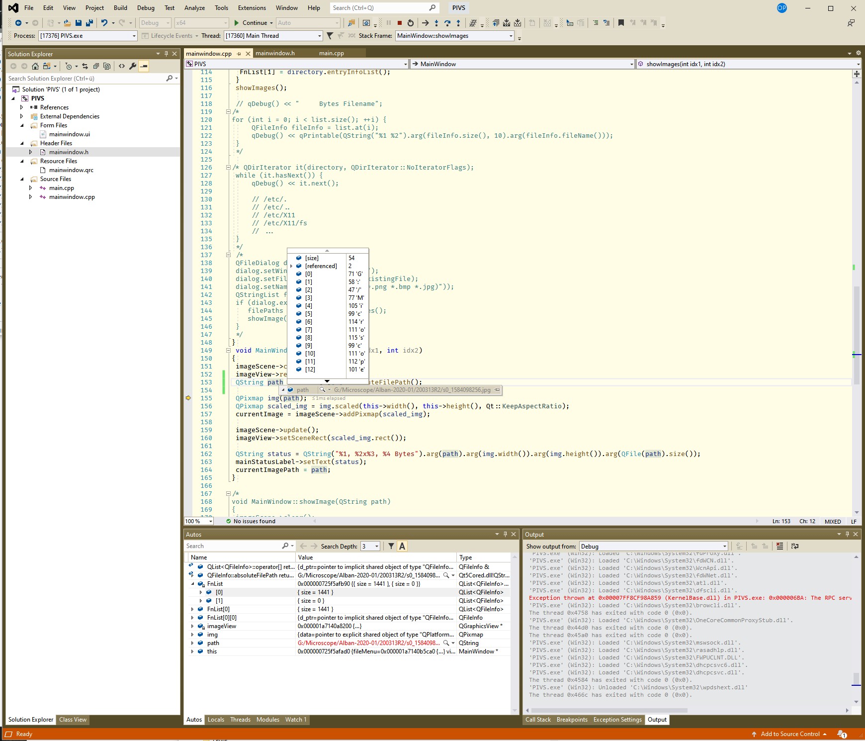865x741 pixels.
Task: Switch to the mainwindow.h editor tab
Action: pyautogui.click(x=275, y=53)
